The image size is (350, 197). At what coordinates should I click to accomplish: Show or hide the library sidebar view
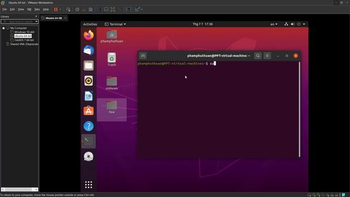tap(100, 9)
